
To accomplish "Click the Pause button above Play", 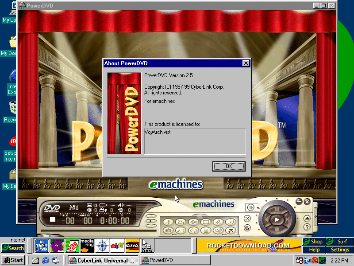I will click(276, 208).
